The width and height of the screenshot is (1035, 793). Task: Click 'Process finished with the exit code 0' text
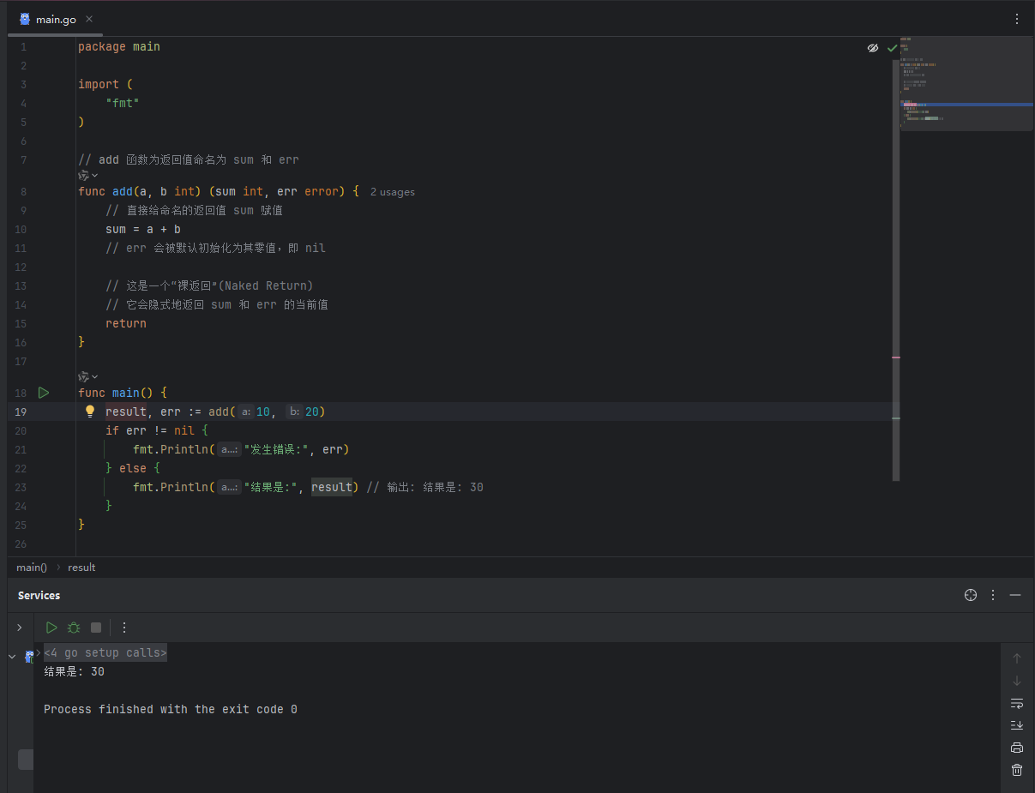tap(171, 710)
